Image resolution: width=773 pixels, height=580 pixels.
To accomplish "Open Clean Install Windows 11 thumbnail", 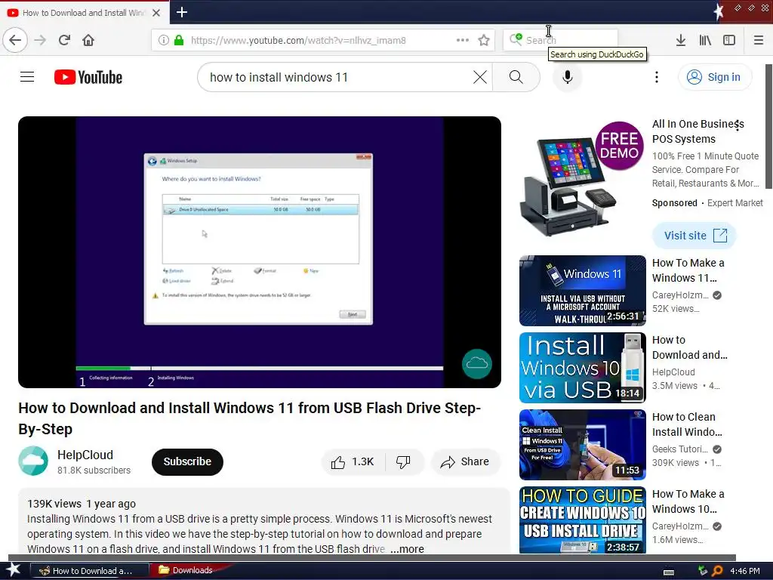I will point(582,444).
